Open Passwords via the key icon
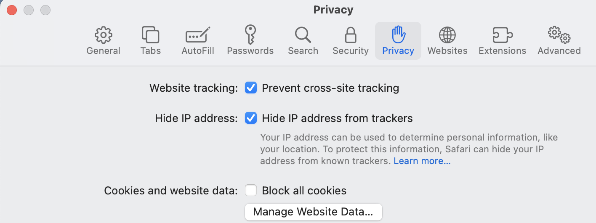596x223 pixels. click(x=250, y=35)
